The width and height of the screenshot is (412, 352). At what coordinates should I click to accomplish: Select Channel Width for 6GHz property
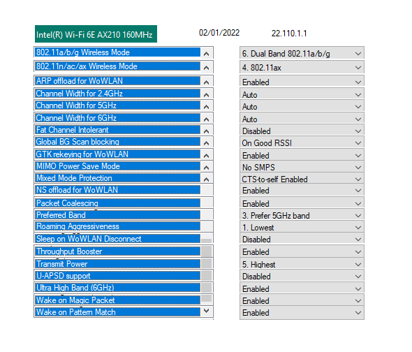pos(117,118)
